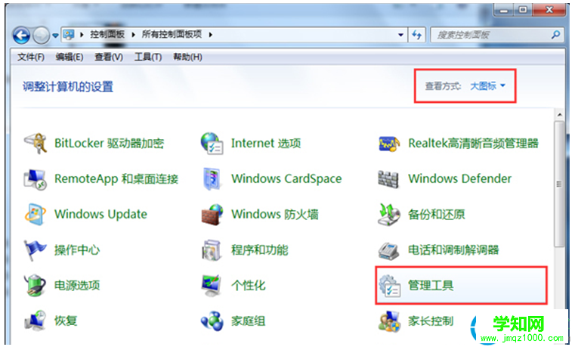Expand the arrow before 控制面板 breadcrumb
572x347 pixels.
pos(82,35)
